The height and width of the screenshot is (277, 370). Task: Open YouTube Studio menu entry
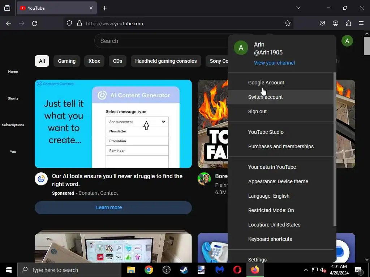point(281,132)
